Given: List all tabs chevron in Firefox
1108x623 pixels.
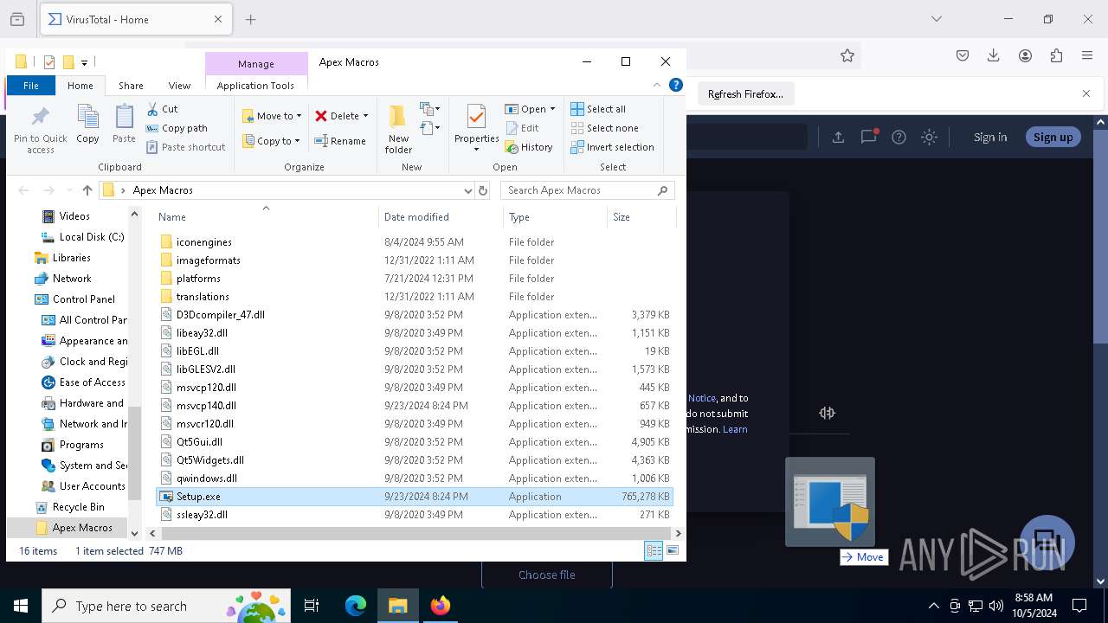Looking at the screenshot, I should (x=937, y=19).
